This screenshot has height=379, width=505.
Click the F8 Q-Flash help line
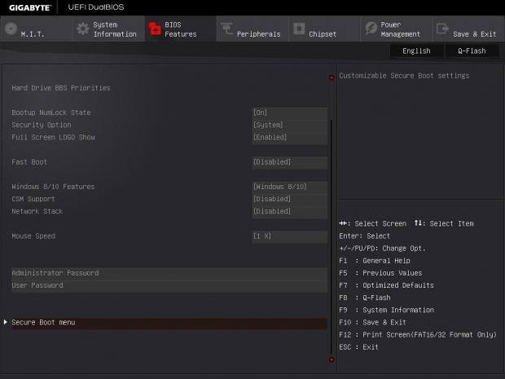point(365,297)
